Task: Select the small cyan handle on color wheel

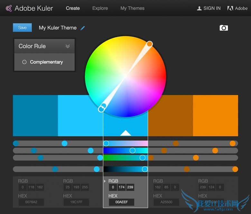Action: [x=104, y=106]
